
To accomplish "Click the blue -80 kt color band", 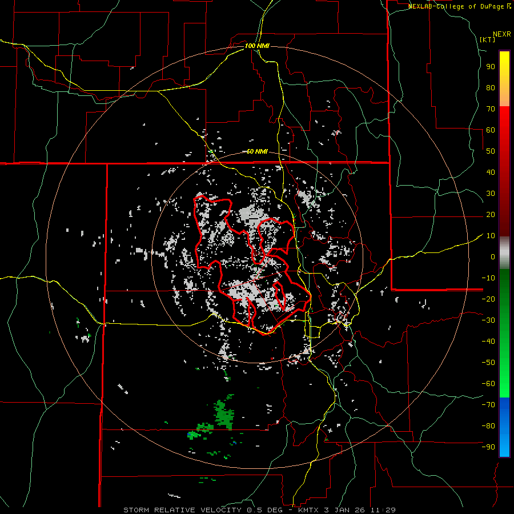I will tap(504, 425).
